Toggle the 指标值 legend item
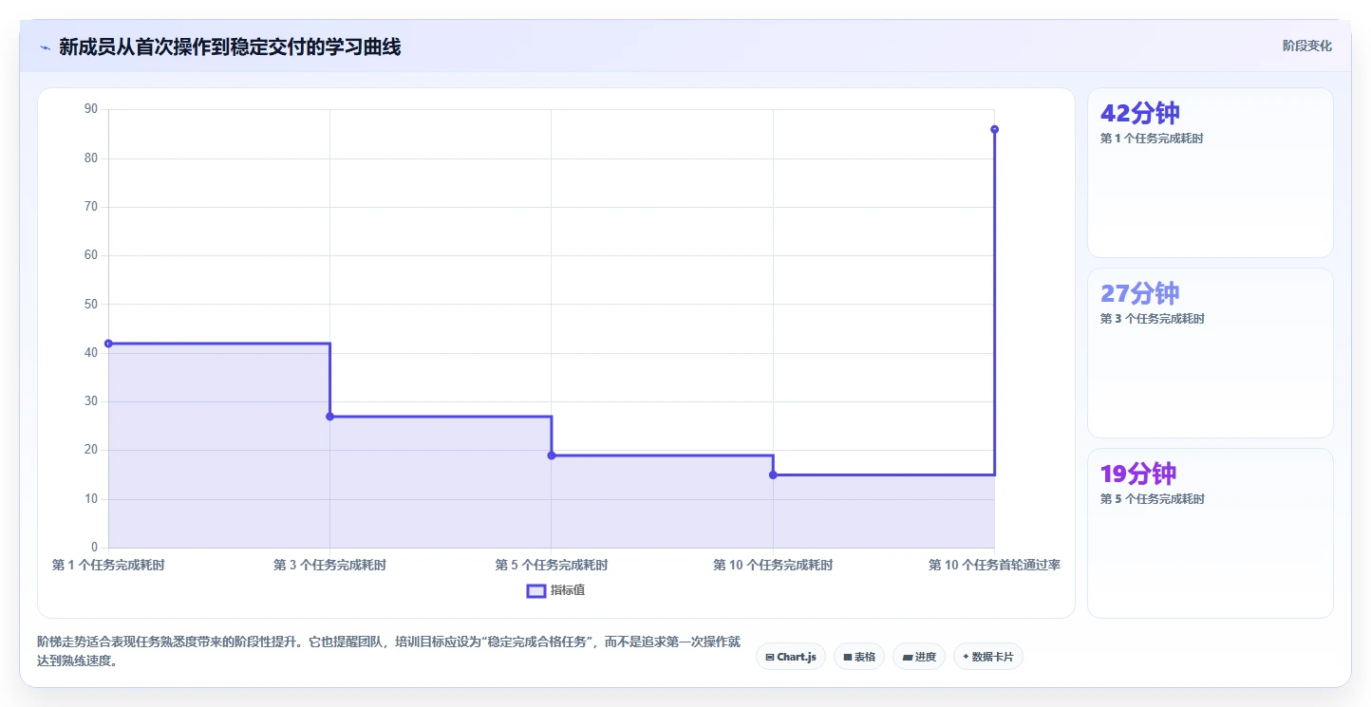The image size is (1371, 707). (556, 590)
